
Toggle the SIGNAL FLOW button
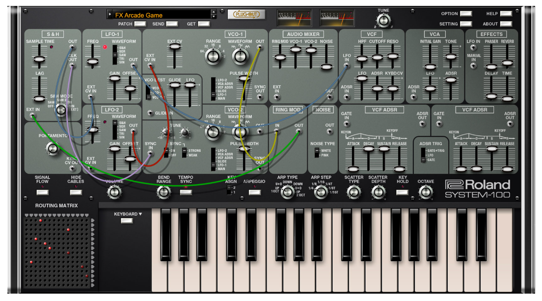(43, 192)
